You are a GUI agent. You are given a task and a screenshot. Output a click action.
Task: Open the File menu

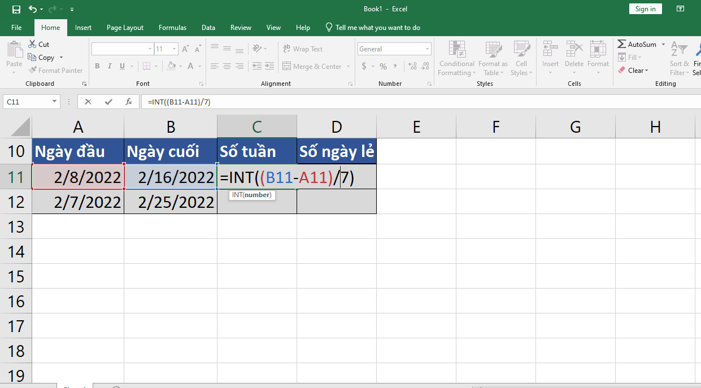click(x=16, y=27)
